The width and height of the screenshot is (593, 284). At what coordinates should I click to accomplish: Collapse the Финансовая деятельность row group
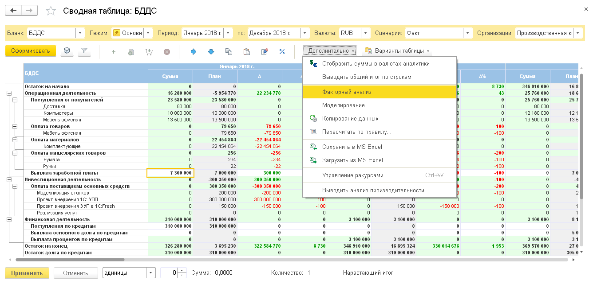(8, 219)
